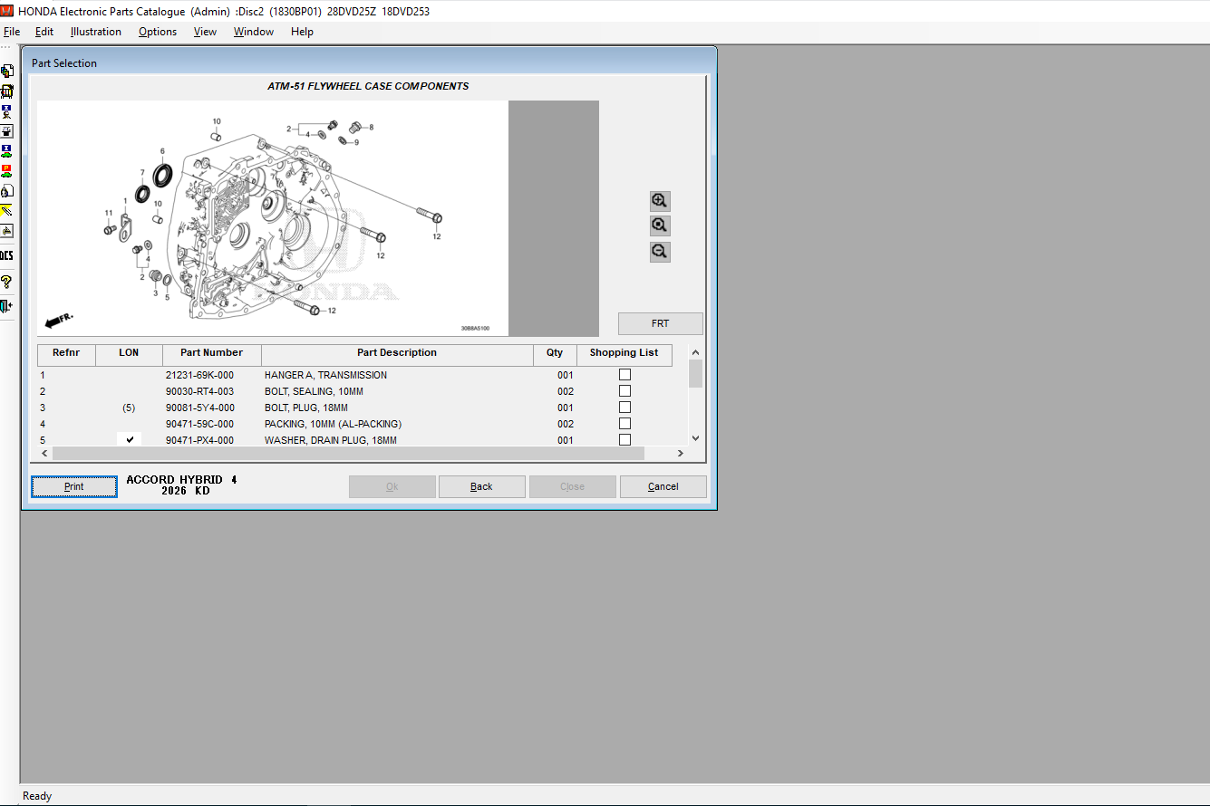Screen dimensions: 1210x806
Task: Click the Print button
Action: click(74, 486)
